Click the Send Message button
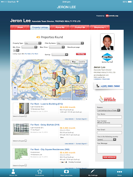Image resolution: width=133 pixels, height=177 pixels. (x=109, y=157)
